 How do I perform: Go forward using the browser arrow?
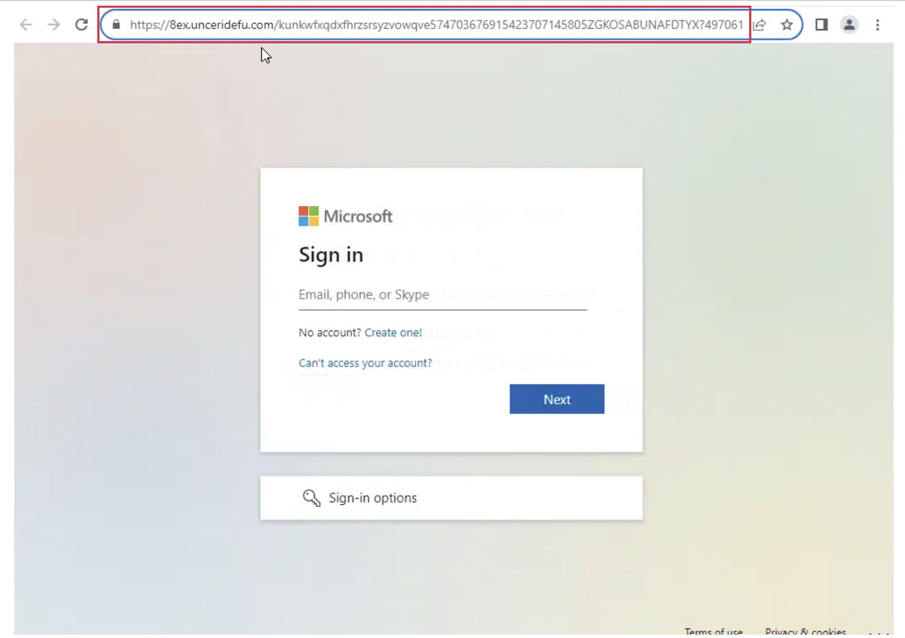point(54,24)
